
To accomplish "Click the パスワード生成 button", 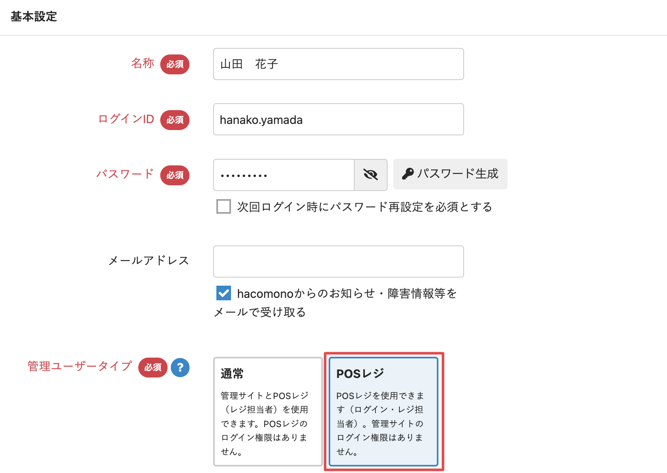I will [x=450, y=174].
